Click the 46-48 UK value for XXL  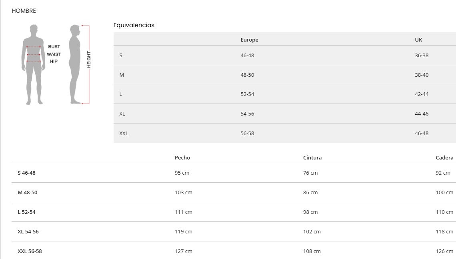tap(421, 133)
